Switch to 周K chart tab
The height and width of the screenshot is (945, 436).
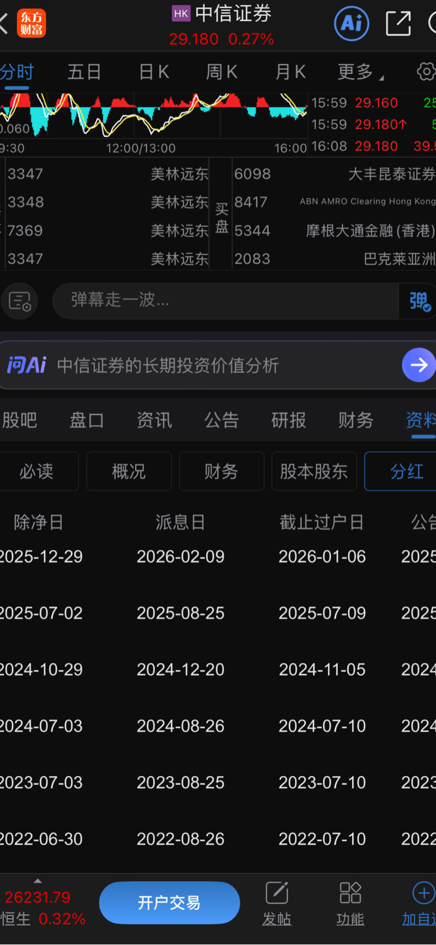(221, 72)
